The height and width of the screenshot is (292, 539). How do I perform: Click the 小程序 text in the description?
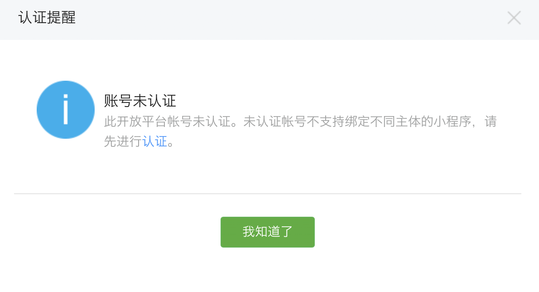[452, 122]
